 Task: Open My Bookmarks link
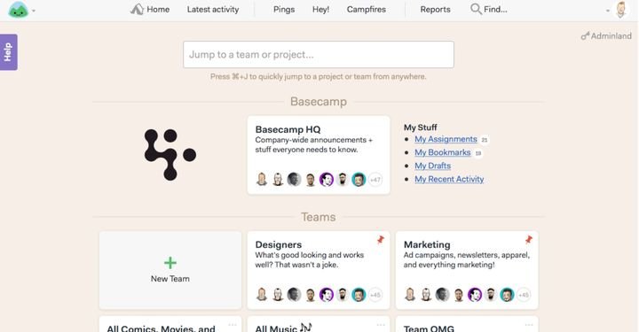point(443,152)
